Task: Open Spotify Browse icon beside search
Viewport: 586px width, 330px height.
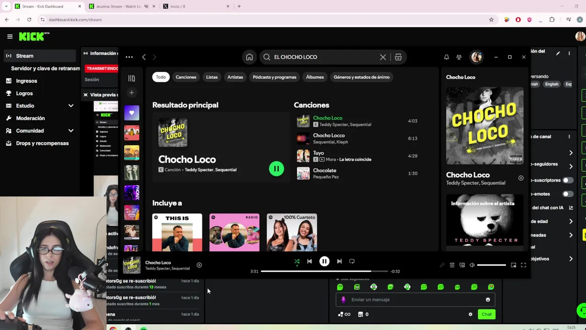Action: (398, 57)
